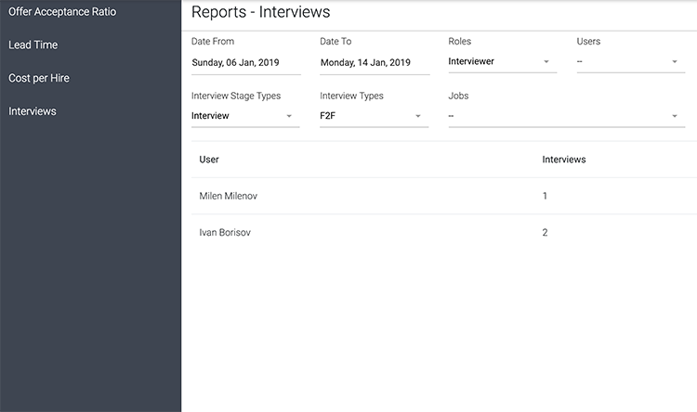Click the User column header
697x412 pixels.
(x=209, y=160)
